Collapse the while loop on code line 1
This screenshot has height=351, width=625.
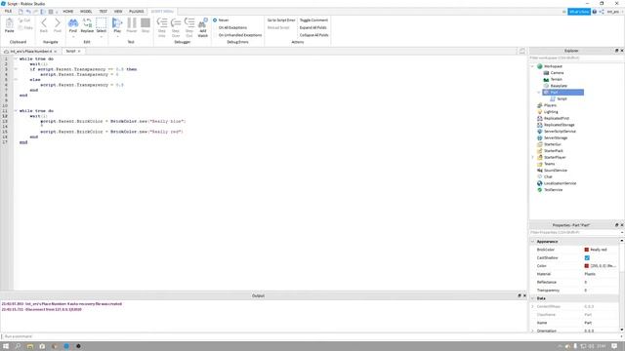point(16,58)
